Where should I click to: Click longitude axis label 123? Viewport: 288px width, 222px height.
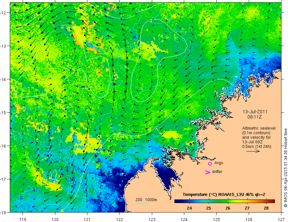(x=152, y=219)
